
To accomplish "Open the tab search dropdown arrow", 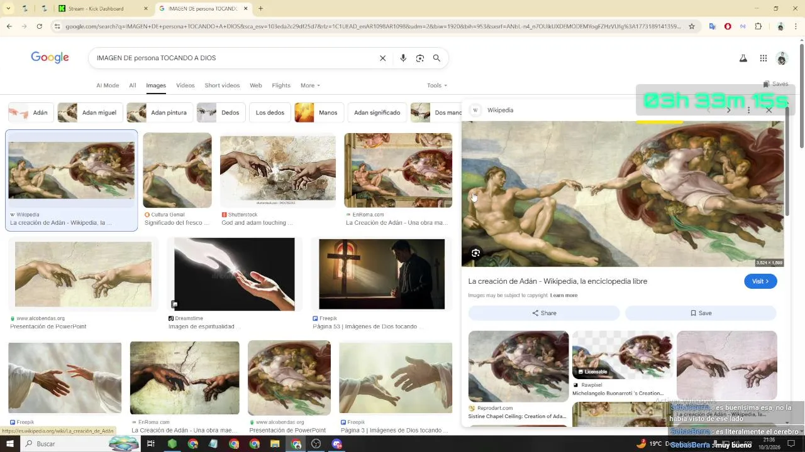I will click(8, 9).
